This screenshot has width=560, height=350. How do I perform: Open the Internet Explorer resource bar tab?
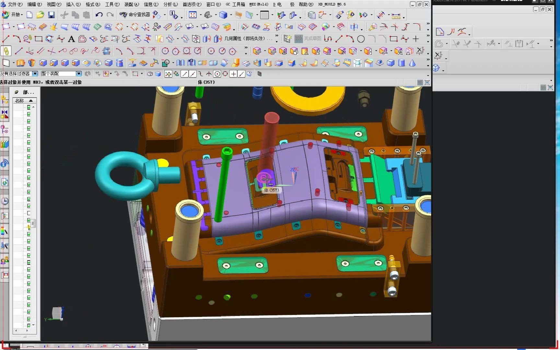coord(5,182)
